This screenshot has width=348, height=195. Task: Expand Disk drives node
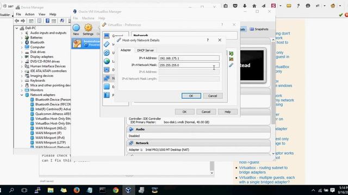tap(22, 52)
